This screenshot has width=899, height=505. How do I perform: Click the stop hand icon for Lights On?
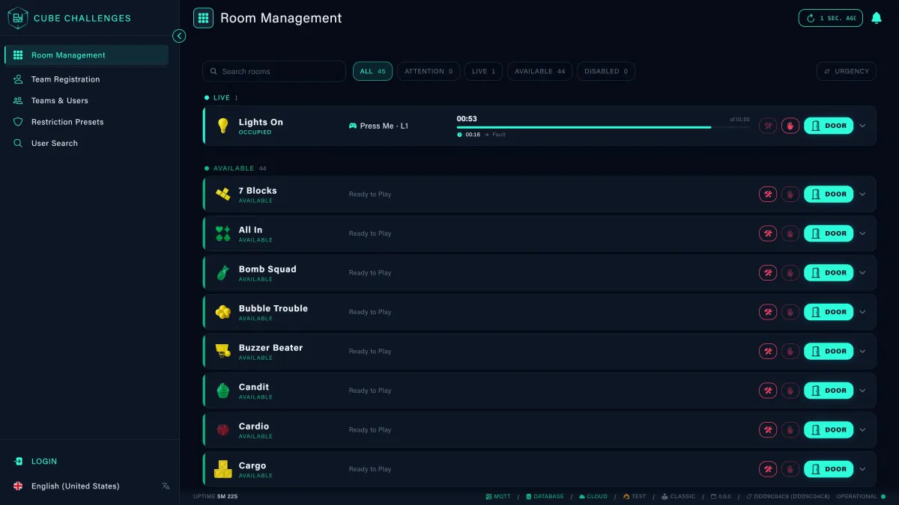(x=790, y=126)
